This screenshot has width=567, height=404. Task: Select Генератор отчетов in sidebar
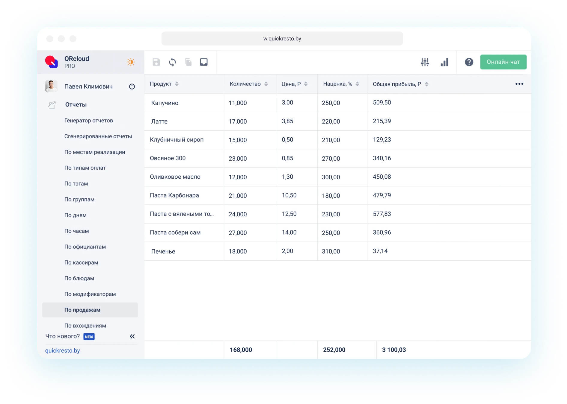[x=88, y=121]
